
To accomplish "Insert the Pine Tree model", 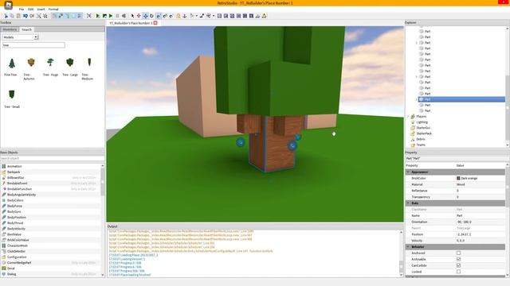I will pos(12,63).
